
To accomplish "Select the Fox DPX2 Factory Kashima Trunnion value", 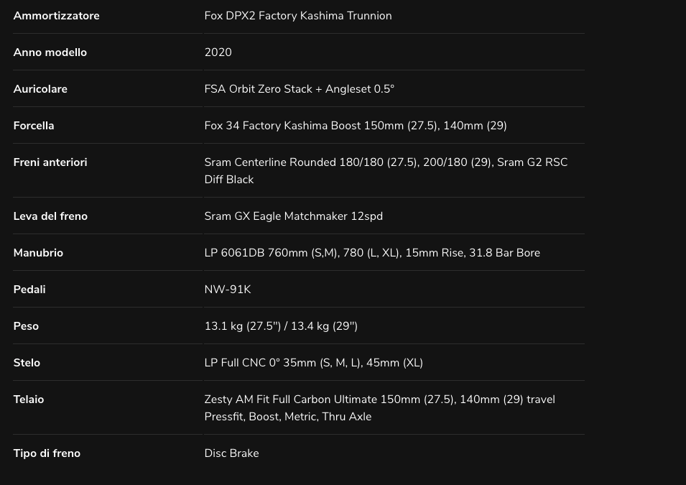I will pos(297,16).
